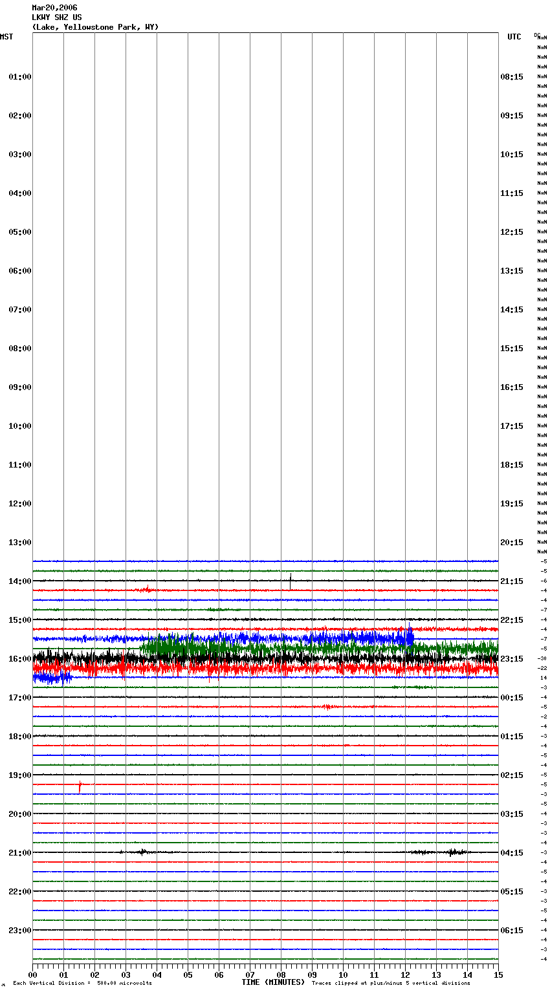Viewport: 550px width, 992px height.
Task: Select the 23:00 MST time label
Action: 20,931
